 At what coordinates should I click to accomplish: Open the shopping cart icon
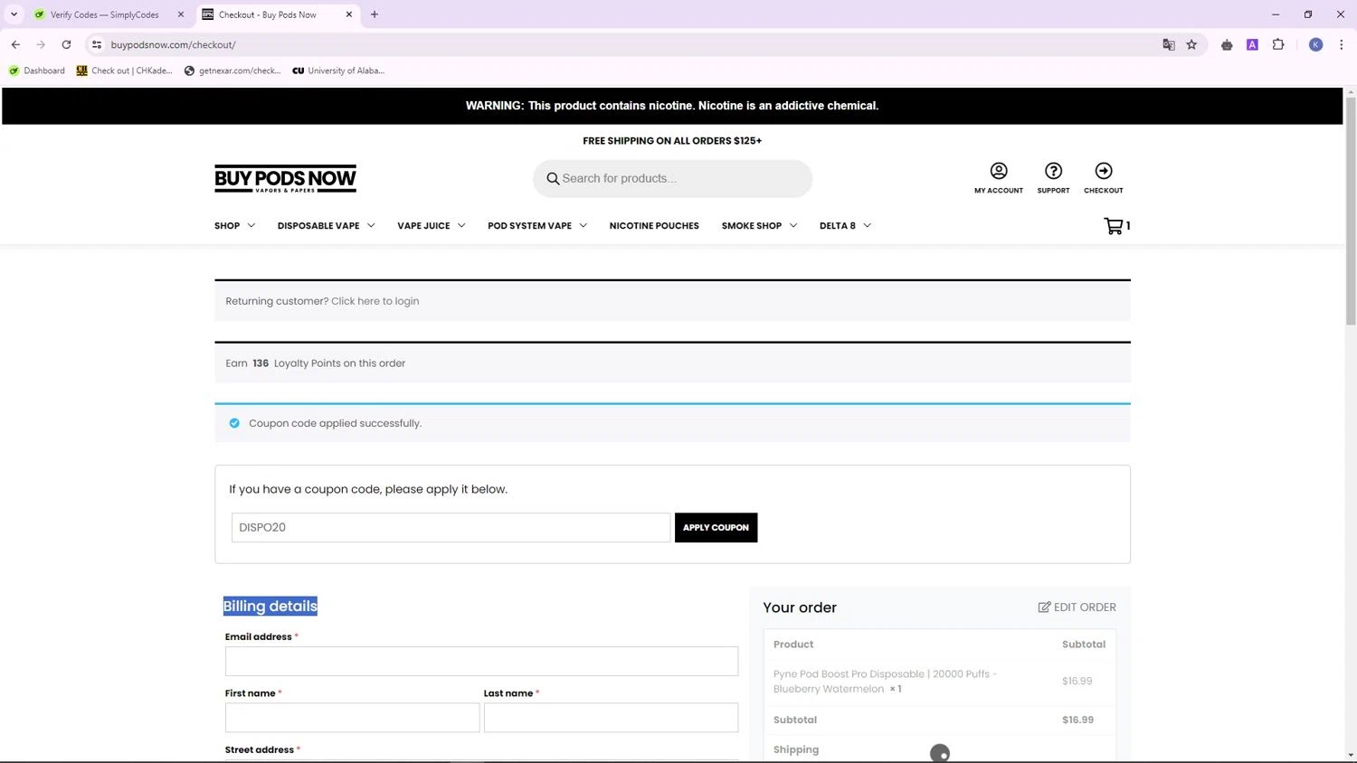pos(1114,226)
